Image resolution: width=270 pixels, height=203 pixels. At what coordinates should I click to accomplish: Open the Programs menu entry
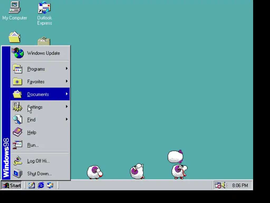[x=40, y=69]
